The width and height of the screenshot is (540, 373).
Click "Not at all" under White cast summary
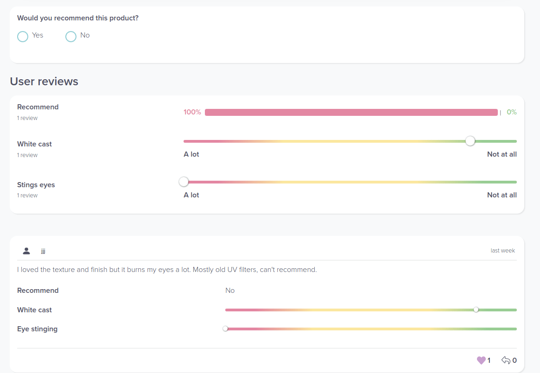tap(502, 154)
